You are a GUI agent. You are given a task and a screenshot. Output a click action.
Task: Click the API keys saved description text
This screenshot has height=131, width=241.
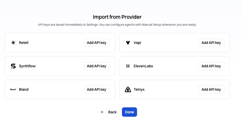tap(117, 25)
